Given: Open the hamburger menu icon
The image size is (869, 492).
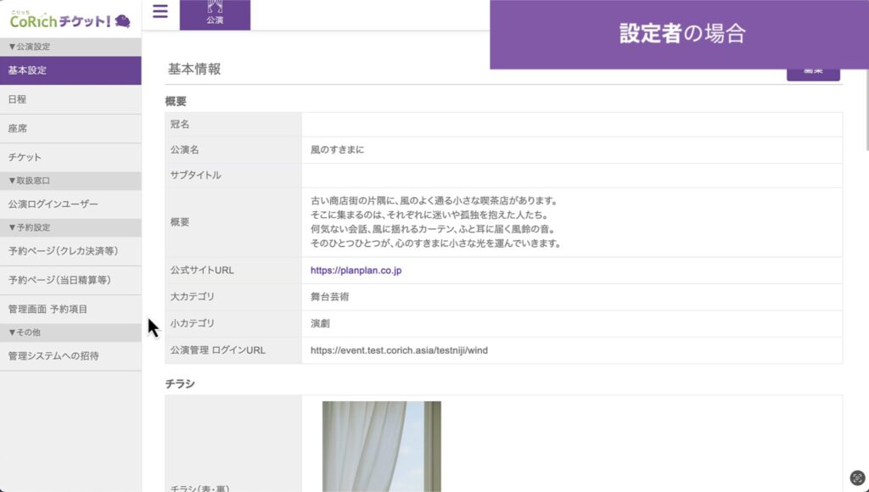Looking at the screenshot, I should (160, 12).
